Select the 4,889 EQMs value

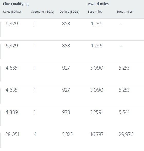pyautogui.click(x=12, y=112)
